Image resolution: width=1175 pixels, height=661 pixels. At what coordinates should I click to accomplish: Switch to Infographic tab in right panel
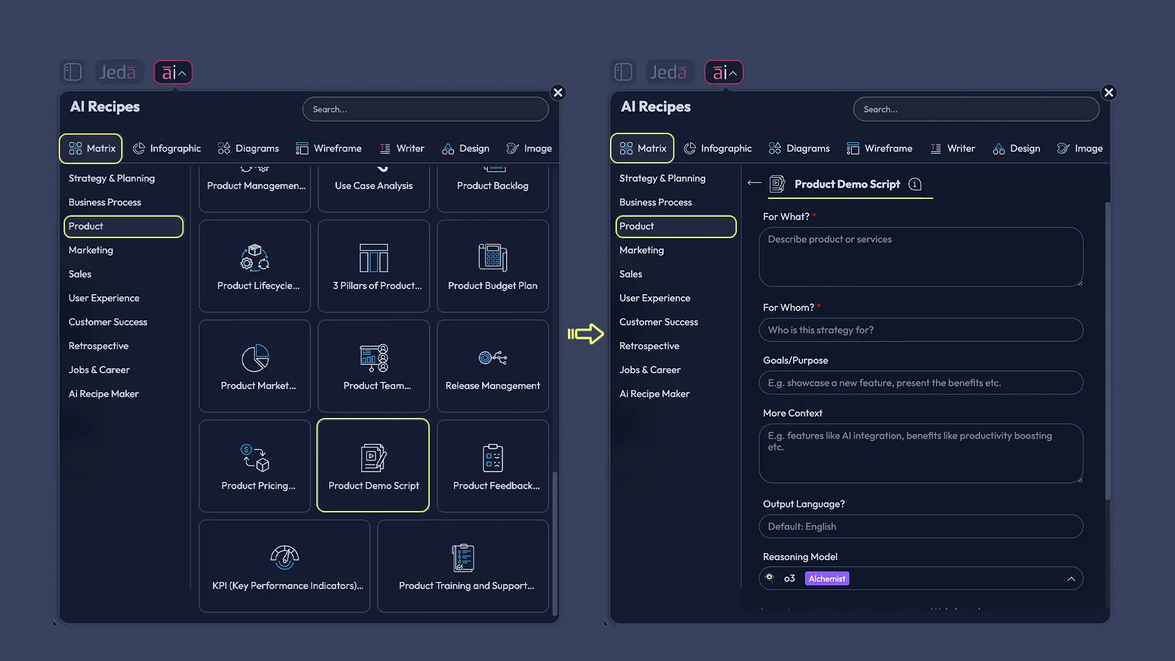(718, 149)
